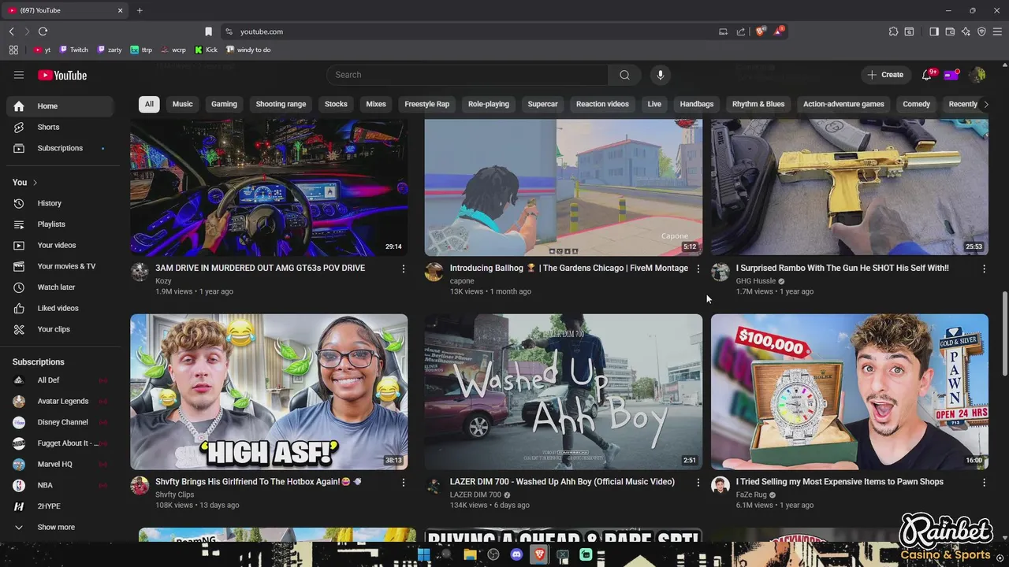1009x567 pixels.
Task: Open Brave Wallet icon
Action: [950, 31]
